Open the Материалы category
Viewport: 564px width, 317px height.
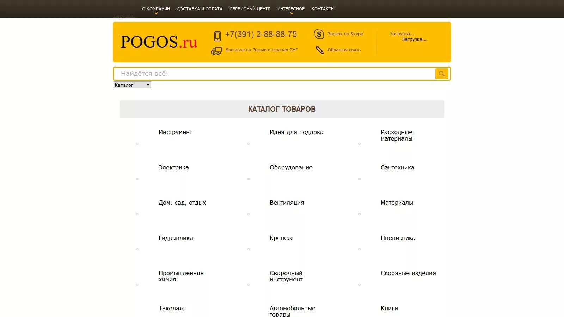[397, 203]
